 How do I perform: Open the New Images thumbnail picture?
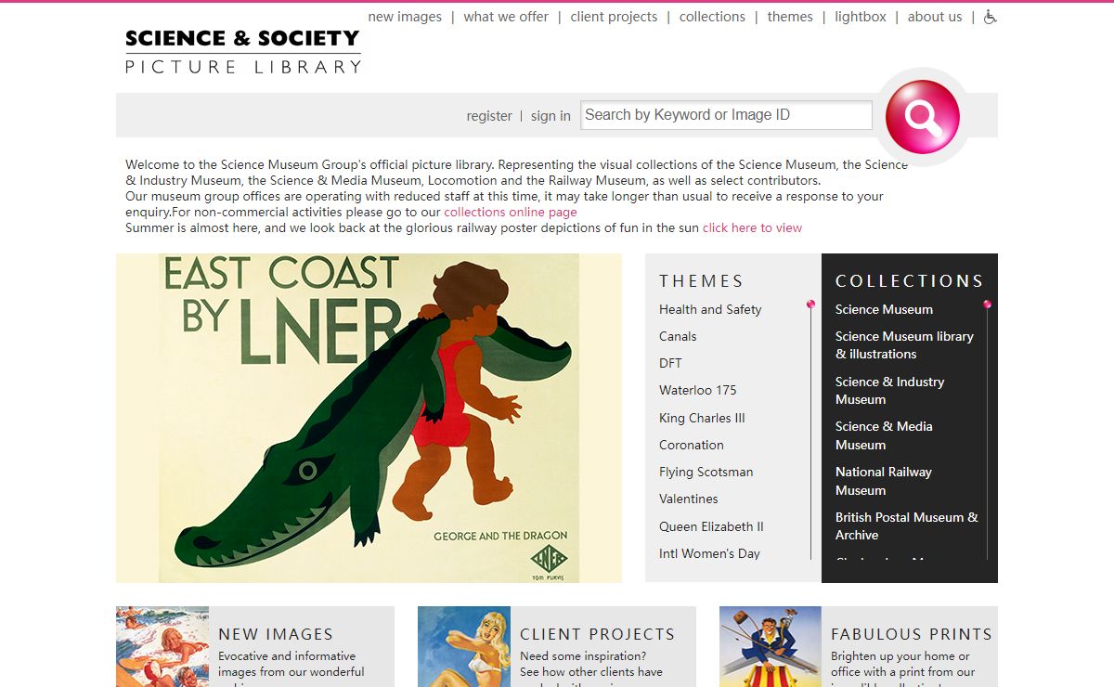click(162, 646)
